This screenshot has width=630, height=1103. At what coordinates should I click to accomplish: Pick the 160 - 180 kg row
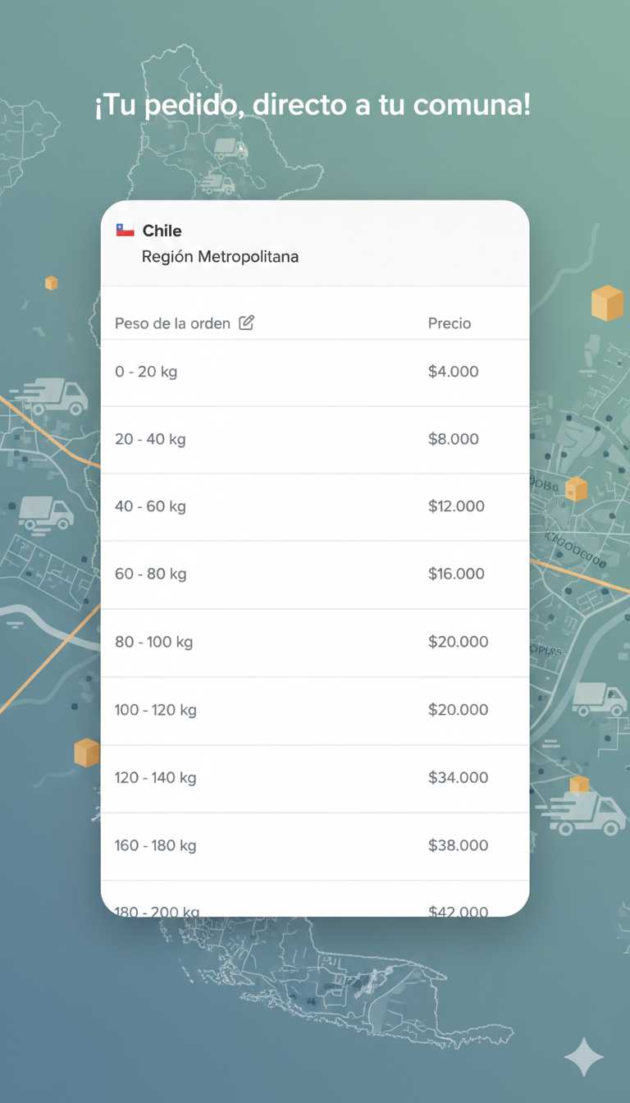tap(156, 845)
